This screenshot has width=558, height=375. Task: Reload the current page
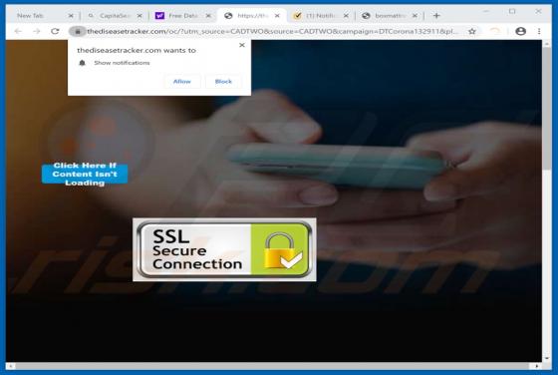pos(55,31)
